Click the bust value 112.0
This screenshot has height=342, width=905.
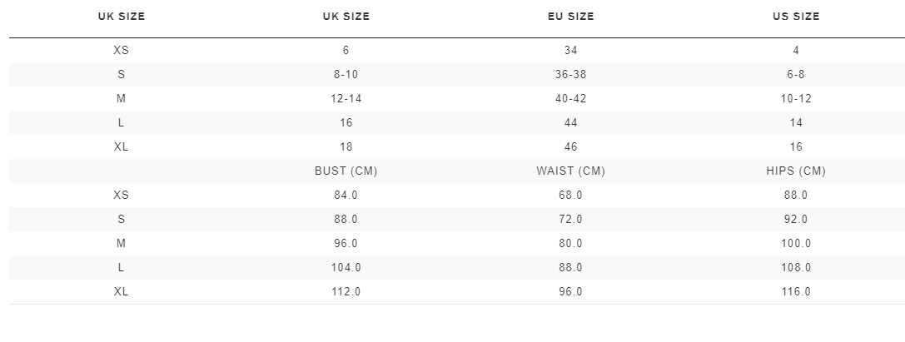coord(346,292)
